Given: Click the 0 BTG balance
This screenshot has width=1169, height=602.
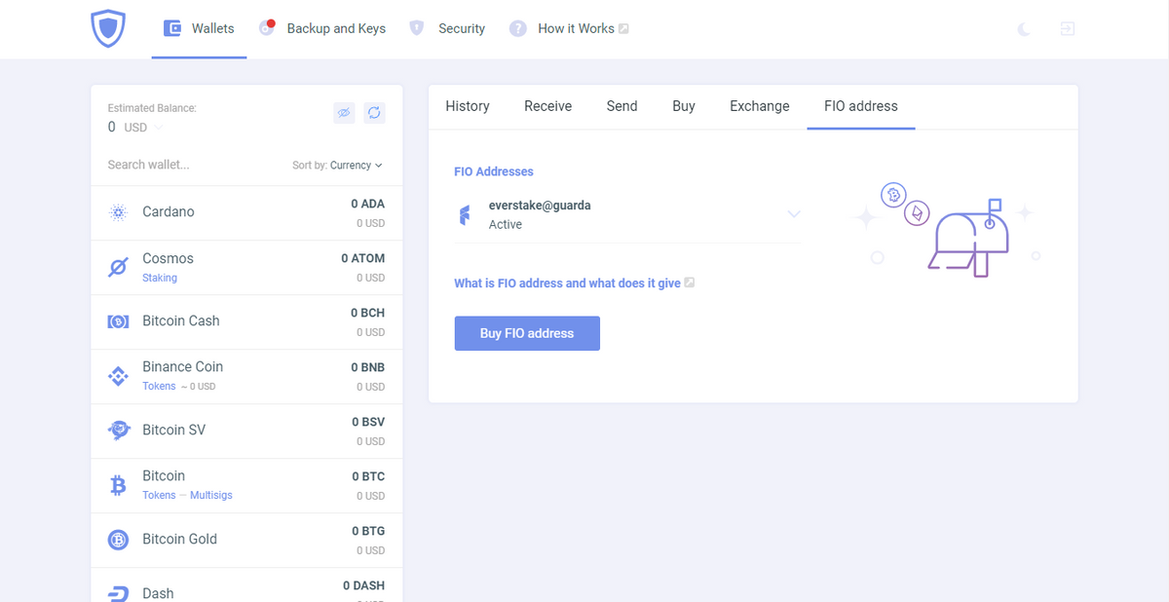Looking at the screenshot, I should 368,531.
